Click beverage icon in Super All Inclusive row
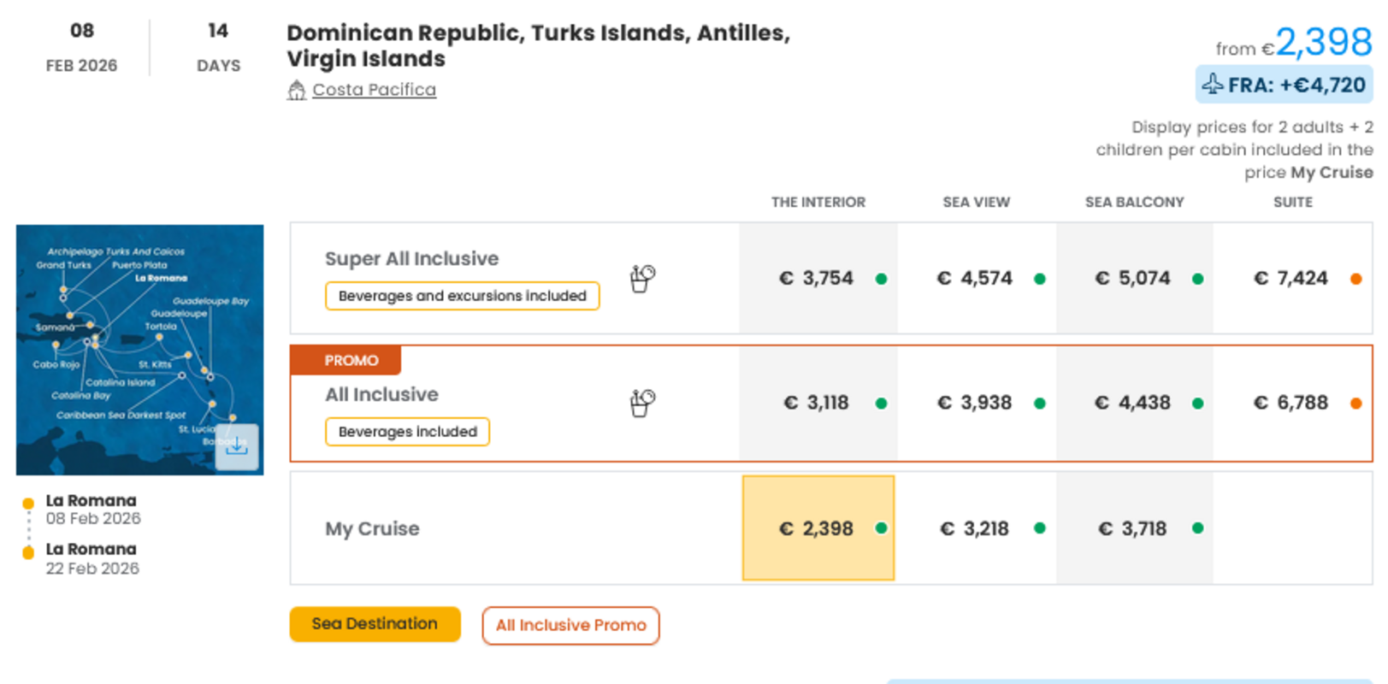1388x684 pixels. coord(642,278)
